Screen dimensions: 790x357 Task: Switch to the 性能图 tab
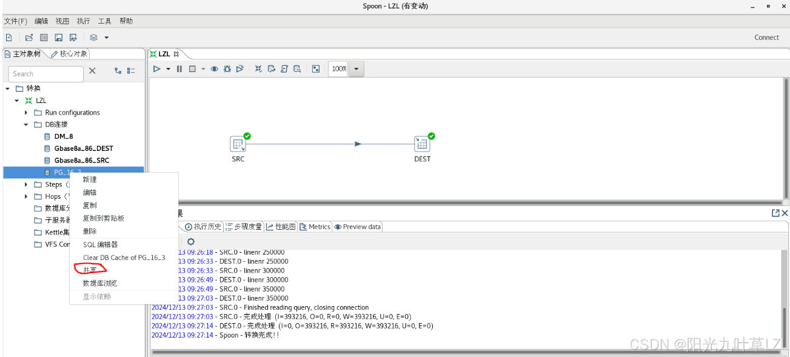(281, 227)
